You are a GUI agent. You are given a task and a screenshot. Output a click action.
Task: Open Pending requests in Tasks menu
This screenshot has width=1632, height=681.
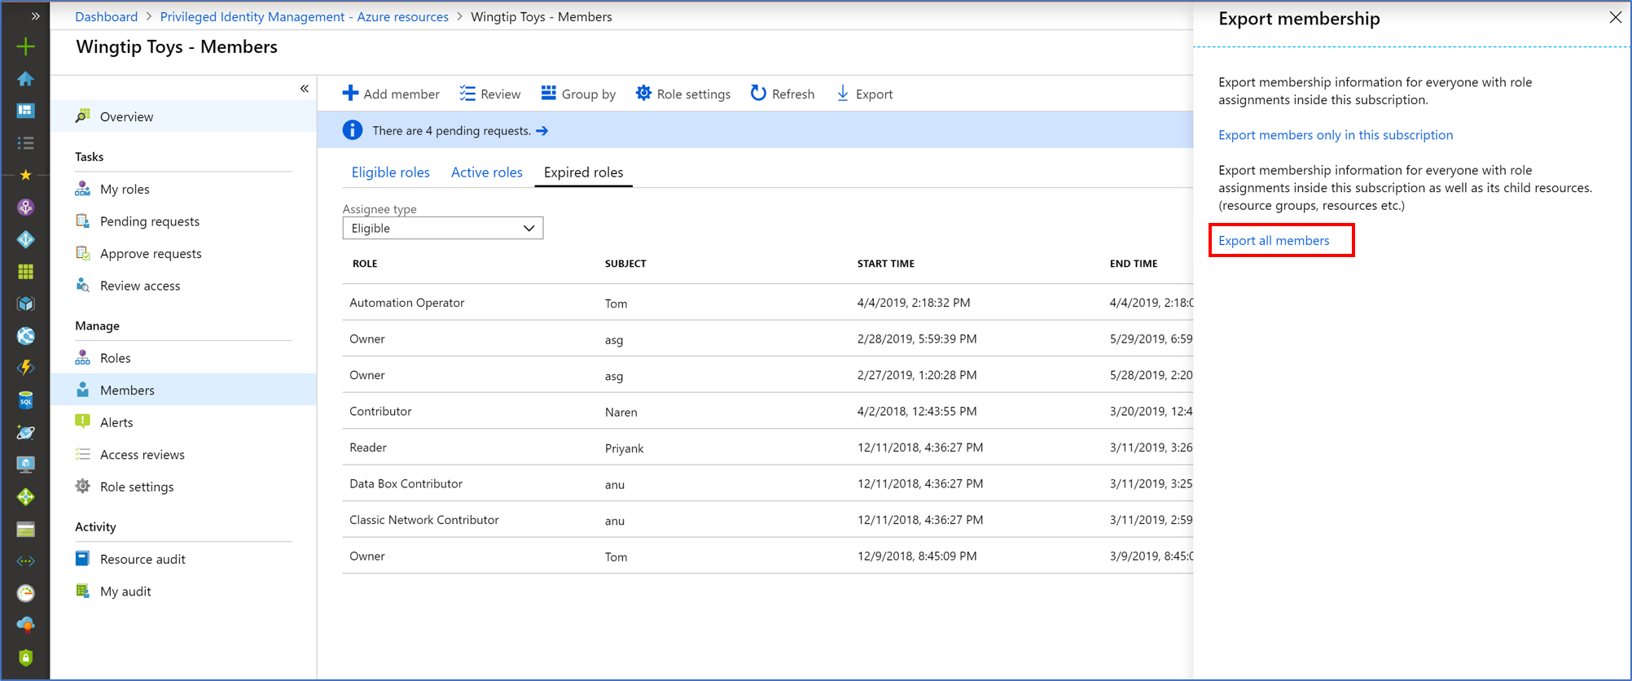point(149,221)
